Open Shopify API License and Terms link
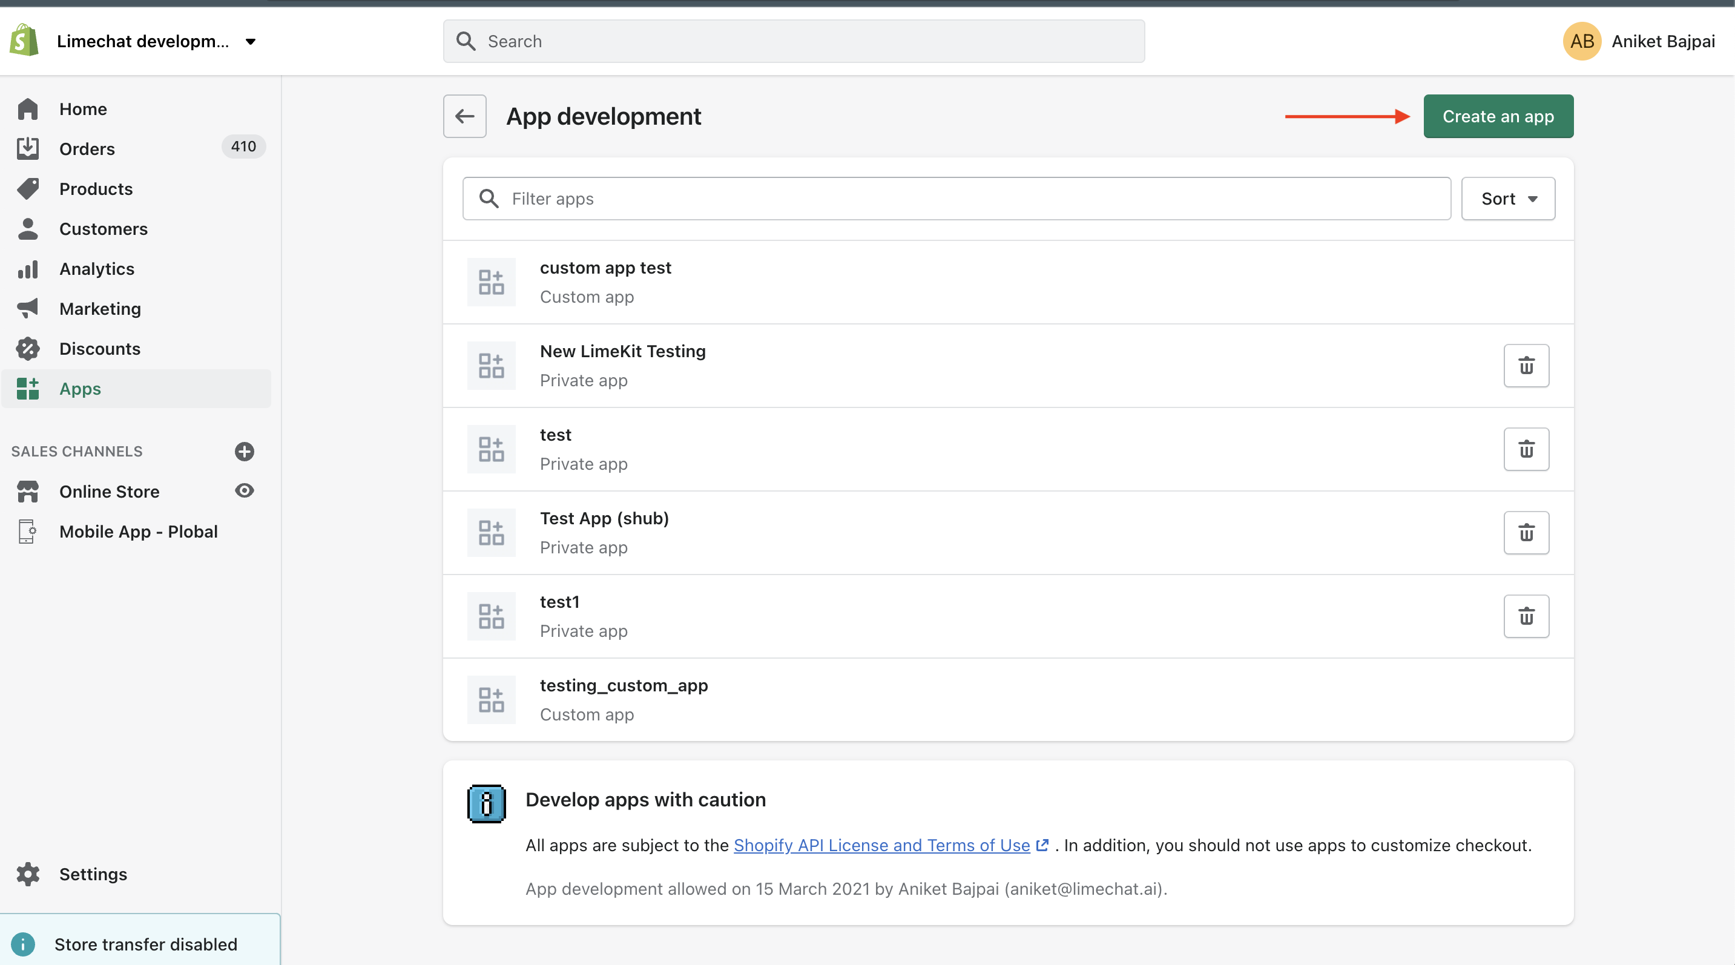 pyautogui.click(x=881, y=845)
